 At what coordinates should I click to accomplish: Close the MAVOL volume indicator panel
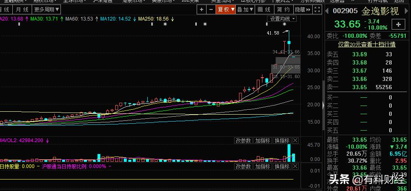(x=295, y=140)
